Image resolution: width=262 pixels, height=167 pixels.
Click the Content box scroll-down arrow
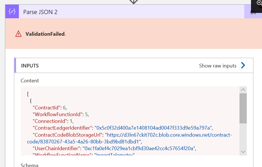pos(243,152)
